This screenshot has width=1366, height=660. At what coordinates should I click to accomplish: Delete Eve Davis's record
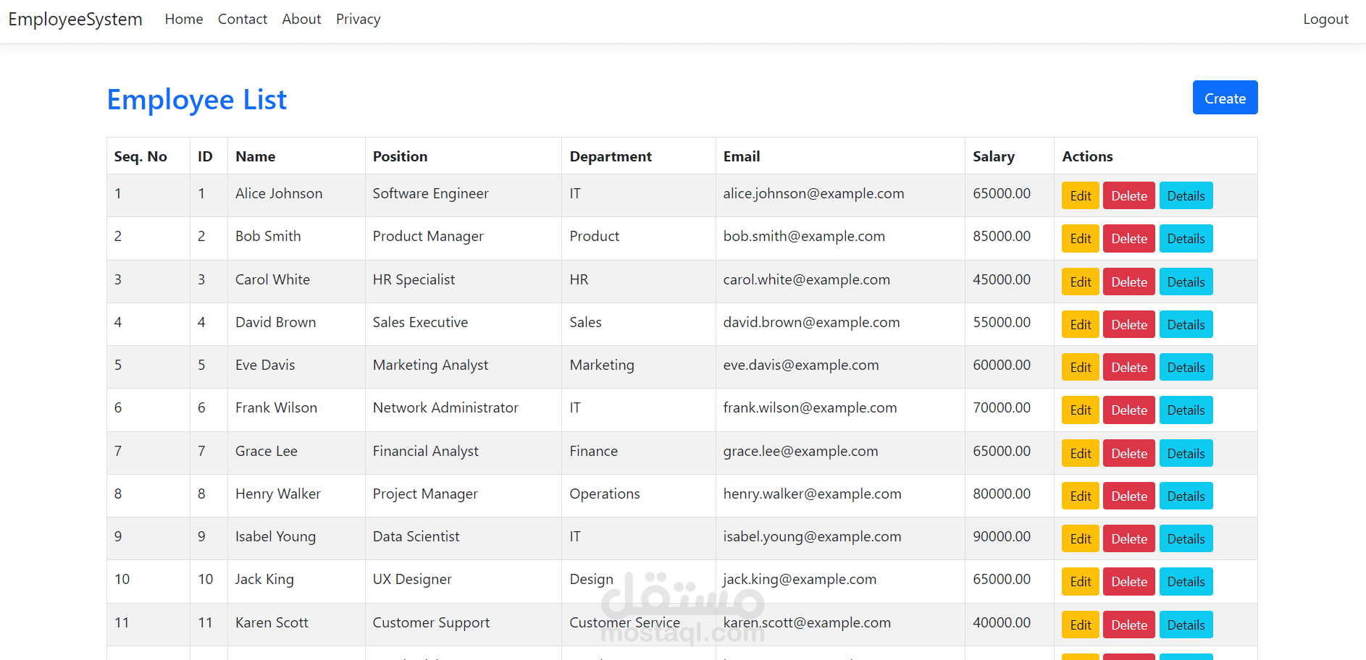(1128, 368)
